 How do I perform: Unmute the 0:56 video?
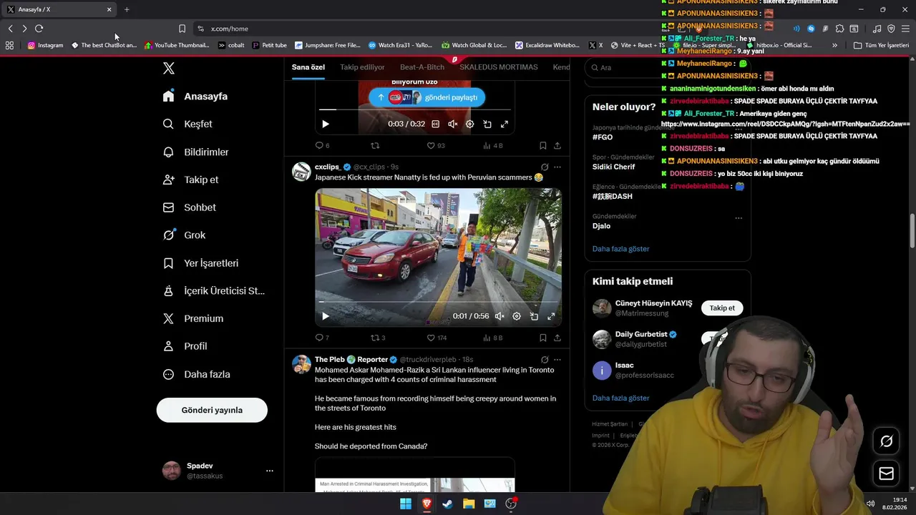(500, 316)
